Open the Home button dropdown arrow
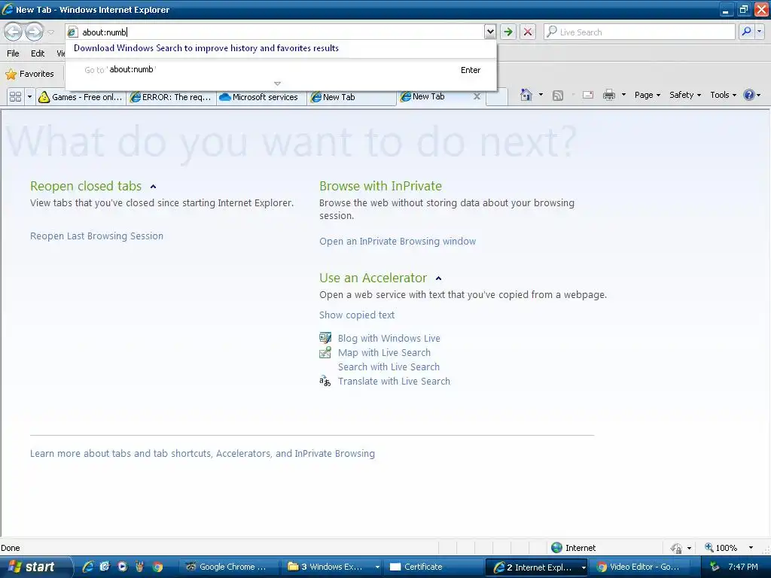The height and width of the screenshot is (578, 771). (x=541, y=95)
